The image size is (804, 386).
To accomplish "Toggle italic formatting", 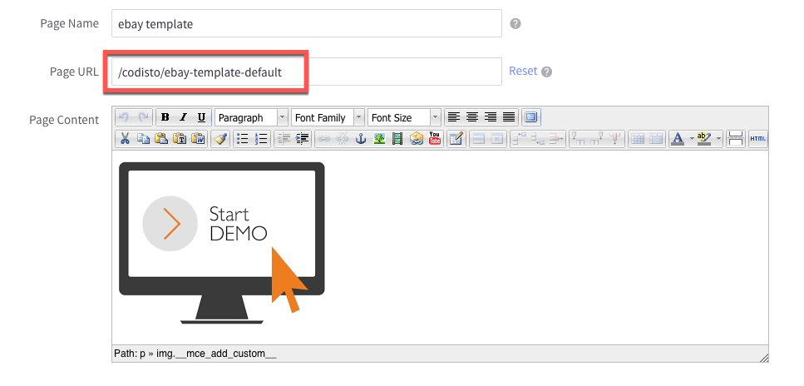I will pos(183,117).
